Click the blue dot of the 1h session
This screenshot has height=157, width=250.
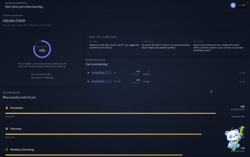click(x=88, y=73)
